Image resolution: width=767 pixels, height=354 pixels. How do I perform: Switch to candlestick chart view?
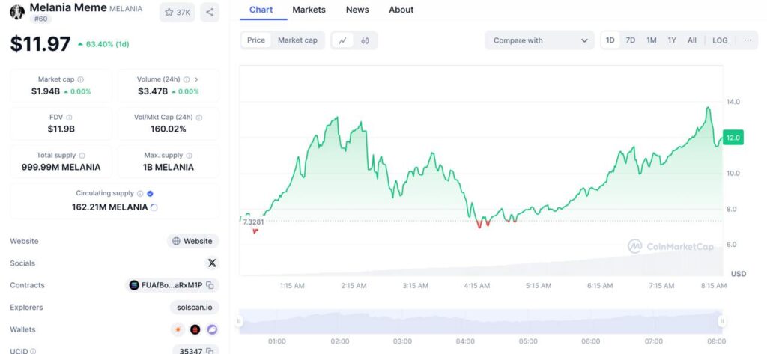pos(365,40)
